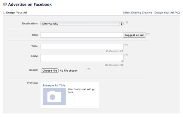This screenshot has width=183, height=117.
Task: Click the Example Ad Title preview link
Action: point(54,85)
